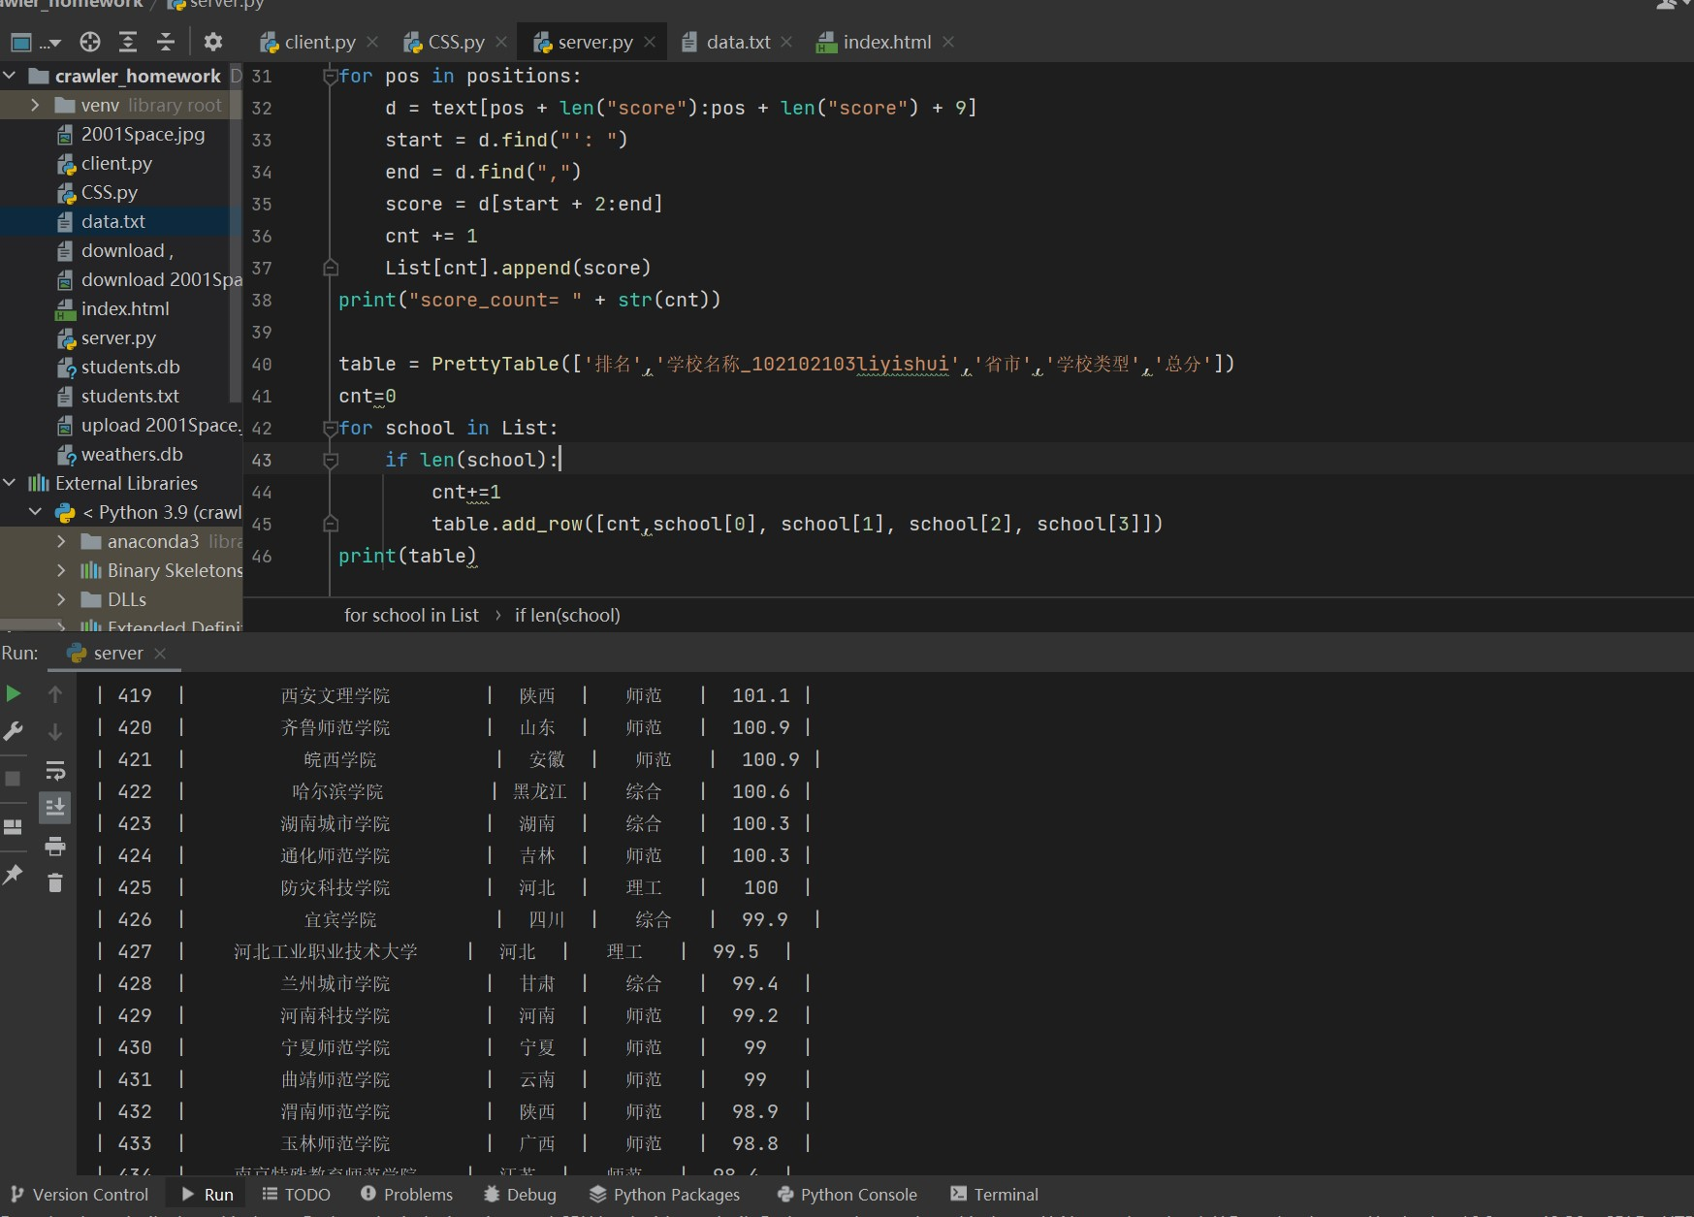The image size is (1694, 1217).
Task: Toggle scroll to end of output
Action: click(55, 807)
